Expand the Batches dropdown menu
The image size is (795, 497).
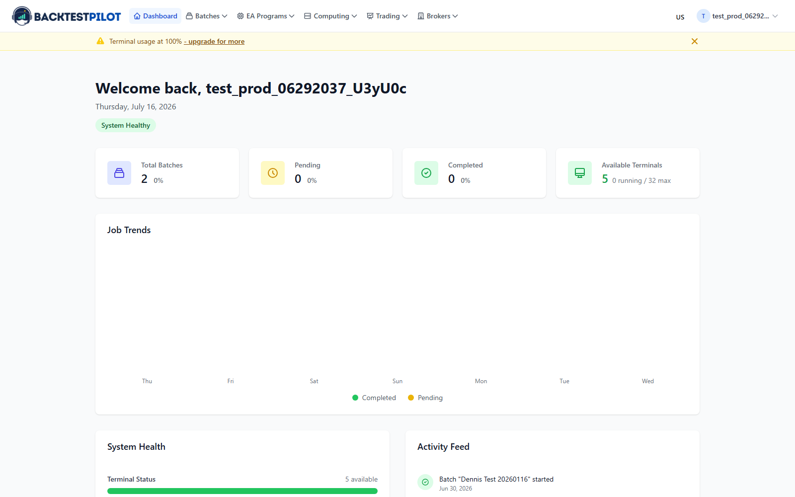pyautogui.click(x=207, y=16)
